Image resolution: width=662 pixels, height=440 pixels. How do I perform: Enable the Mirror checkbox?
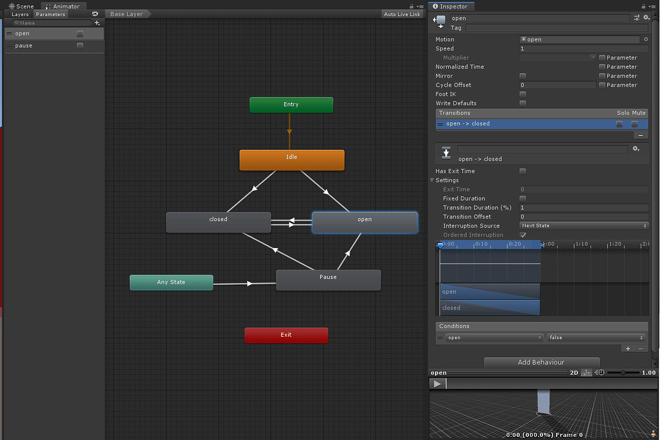522,76
